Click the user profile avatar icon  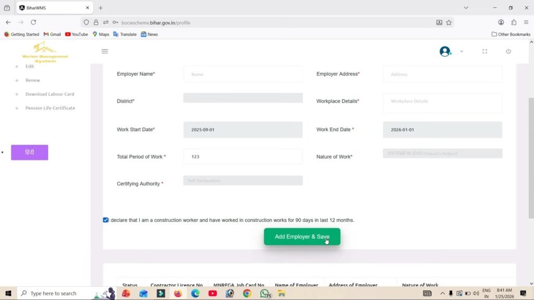(445, 51)
